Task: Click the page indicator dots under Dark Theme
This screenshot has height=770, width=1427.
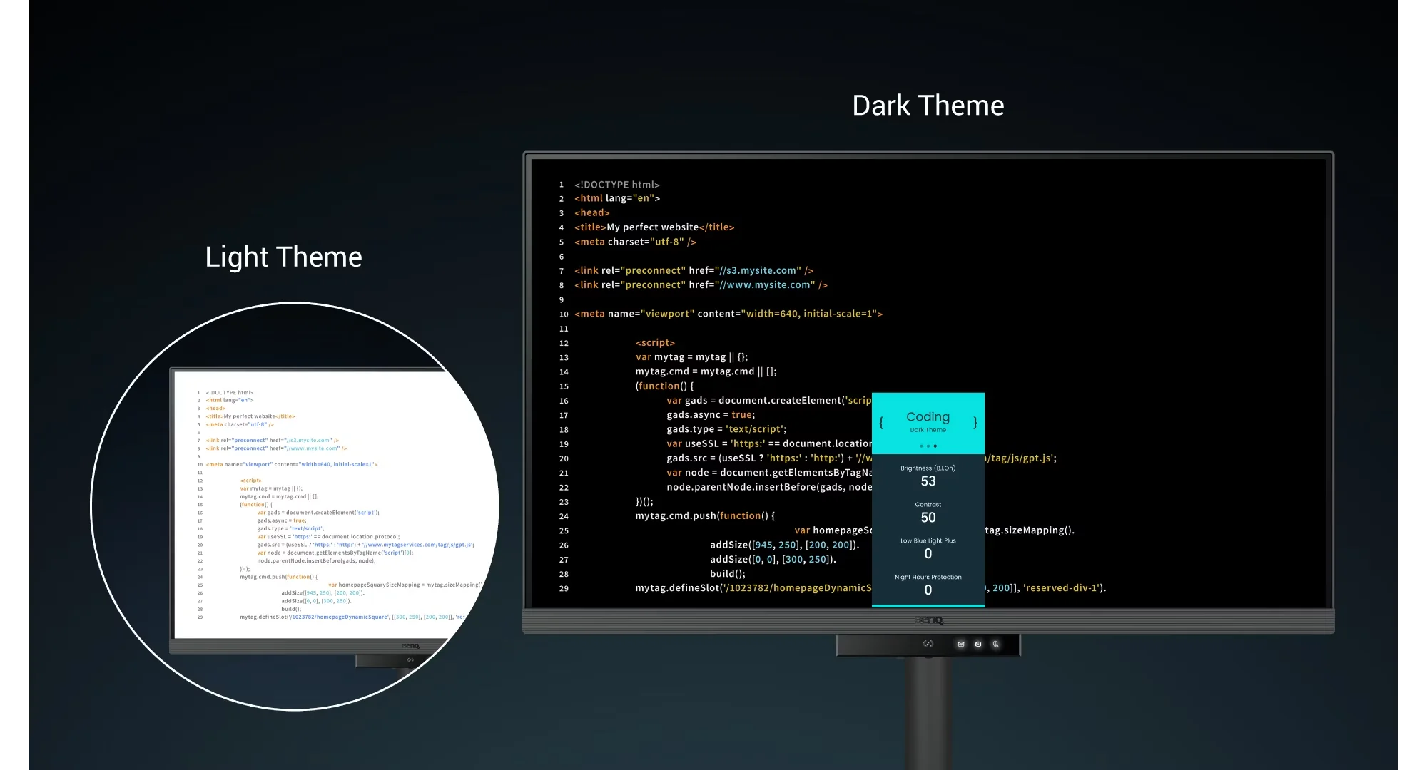Action: [x=928, y=446]
